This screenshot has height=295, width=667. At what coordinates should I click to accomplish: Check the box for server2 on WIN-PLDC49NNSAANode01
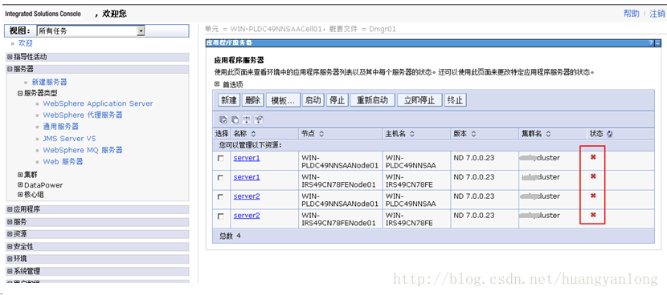[220, 197]
